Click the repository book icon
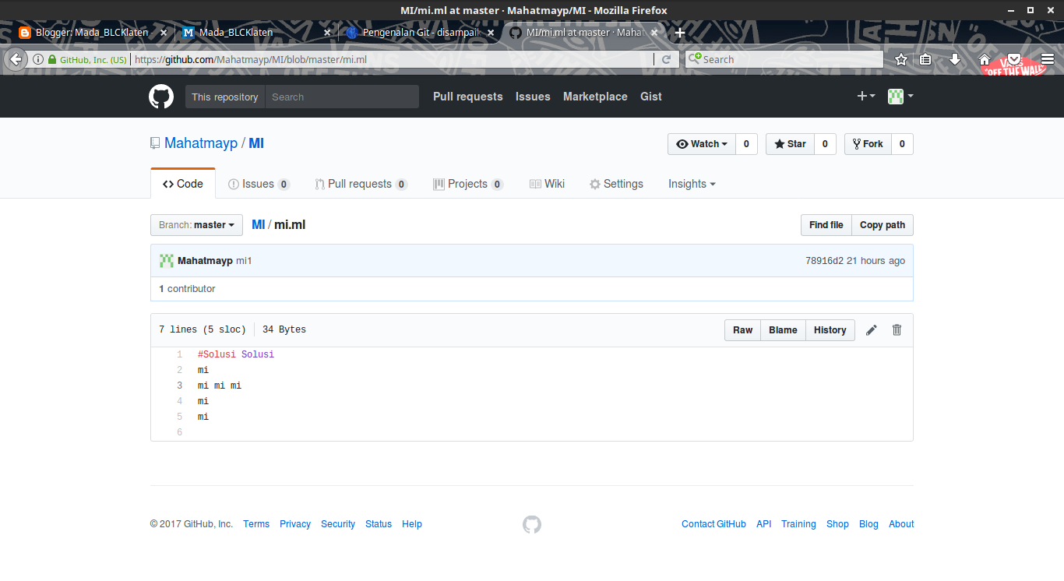 [155, 143]
